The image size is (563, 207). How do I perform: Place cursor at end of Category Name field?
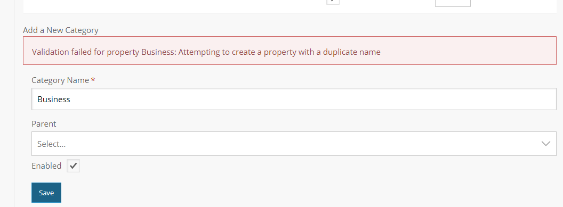click(71, 99)
